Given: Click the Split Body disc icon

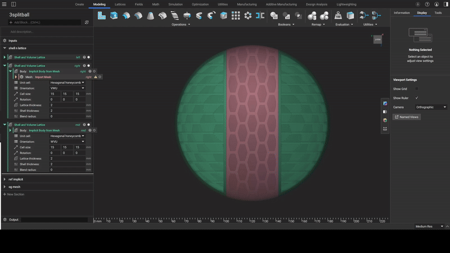Looking at the screenshot, I should (187, 16).
